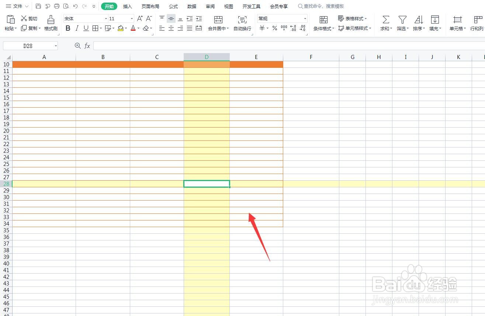485x316 pixels.
Task: Open 开发工具 Developer tab
Action: click(252, 6)
